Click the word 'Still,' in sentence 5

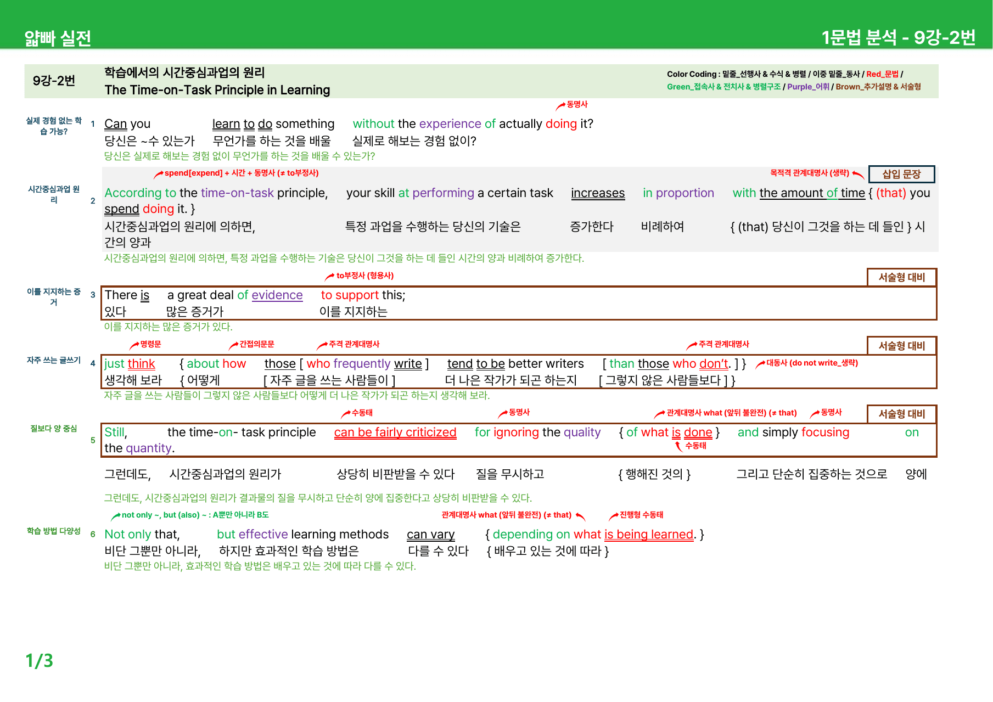coord(116,433)
